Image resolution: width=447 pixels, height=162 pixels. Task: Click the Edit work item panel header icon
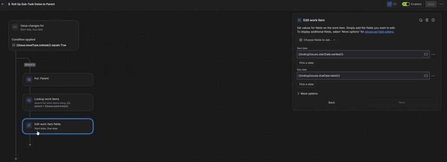[299, 20]
